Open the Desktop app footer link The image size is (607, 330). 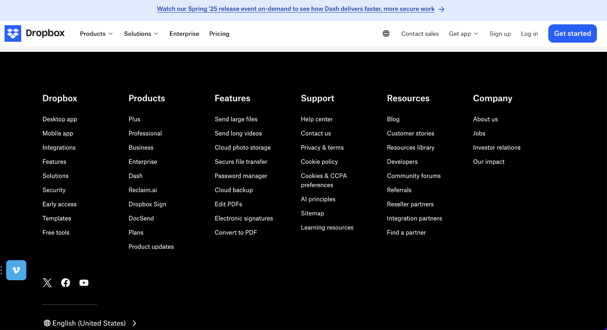(60, 119)
